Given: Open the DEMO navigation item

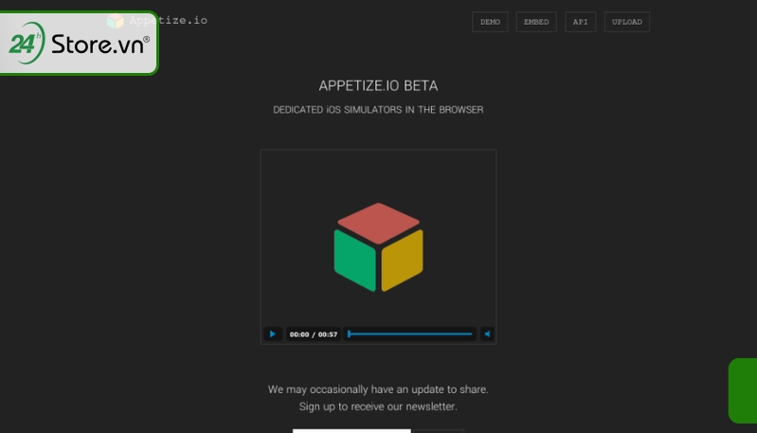Looking at the screenshot, I should [490, 22].
